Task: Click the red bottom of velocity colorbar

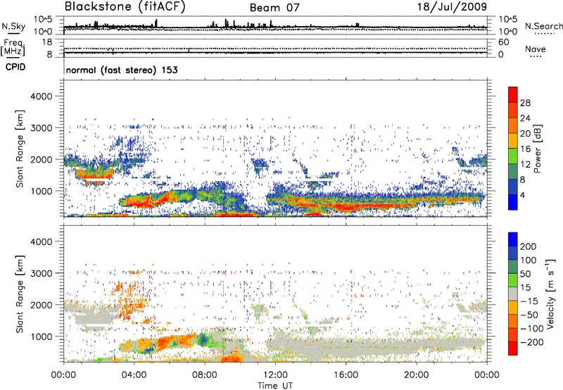Action: (x=513, y=348)
